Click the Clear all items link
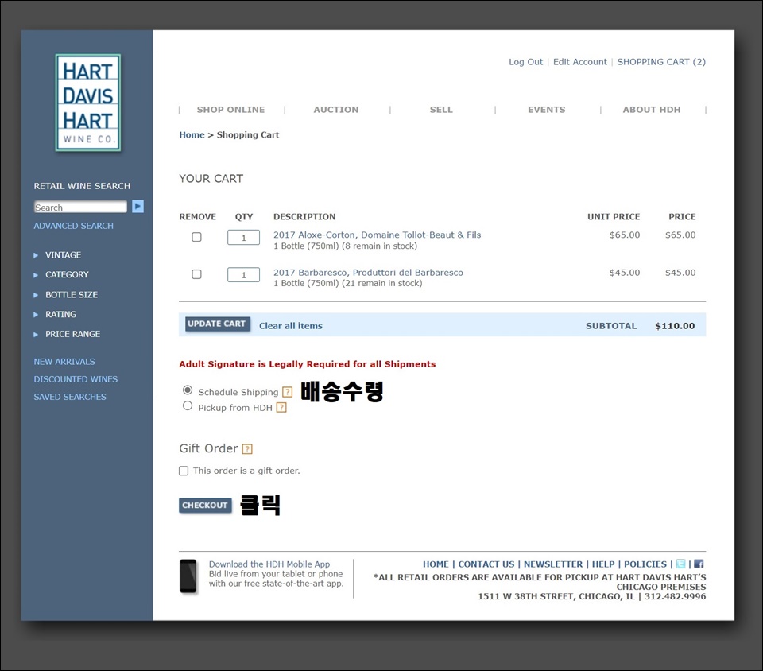 click(291, 326)
